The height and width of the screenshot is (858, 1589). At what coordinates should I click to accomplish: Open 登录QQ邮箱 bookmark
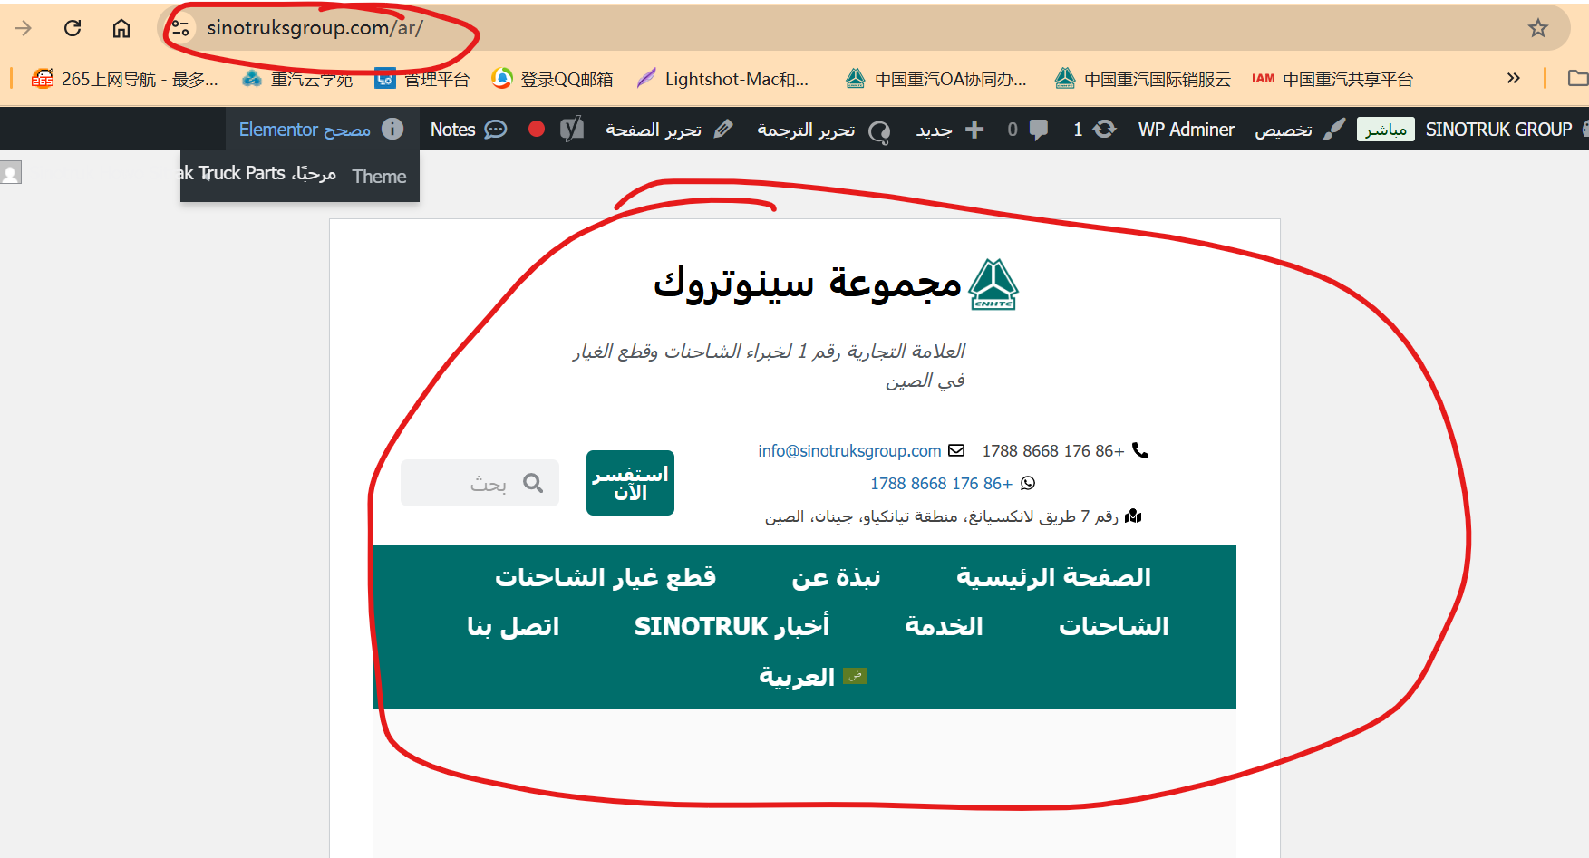(552, 79)
